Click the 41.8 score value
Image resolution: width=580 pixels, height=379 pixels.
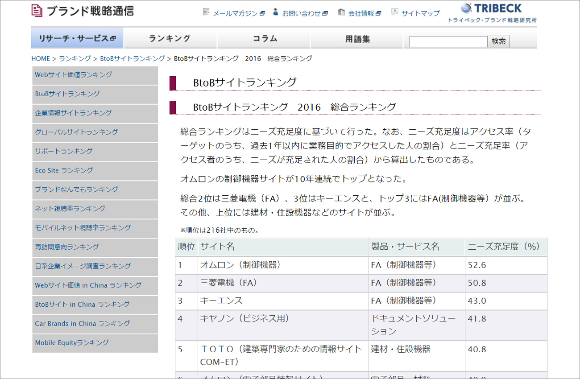477,319
